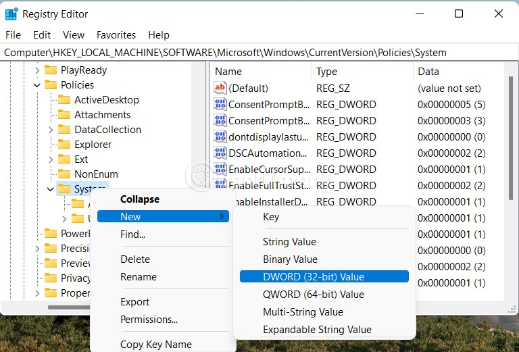Expand the DataCollection tree node
The image size is (519, 352).
(x=51, y=130)
